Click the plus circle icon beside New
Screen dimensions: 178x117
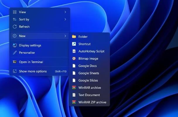click(x=15, y=36)
